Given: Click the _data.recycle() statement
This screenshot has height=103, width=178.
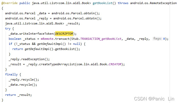Looking at the screenshot, I should (23, 85).
